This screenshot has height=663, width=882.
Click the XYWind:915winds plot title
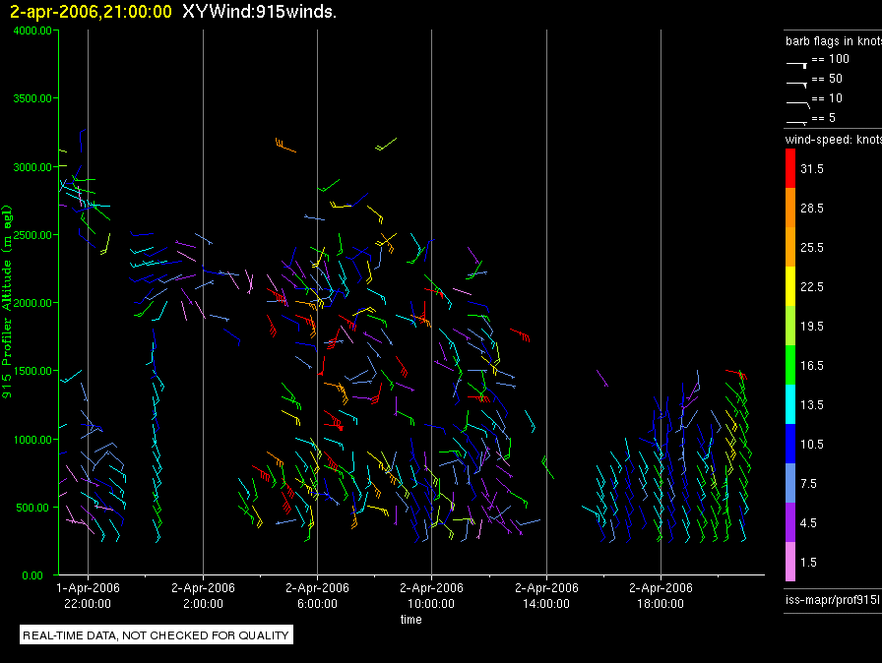tap(259, 11)
